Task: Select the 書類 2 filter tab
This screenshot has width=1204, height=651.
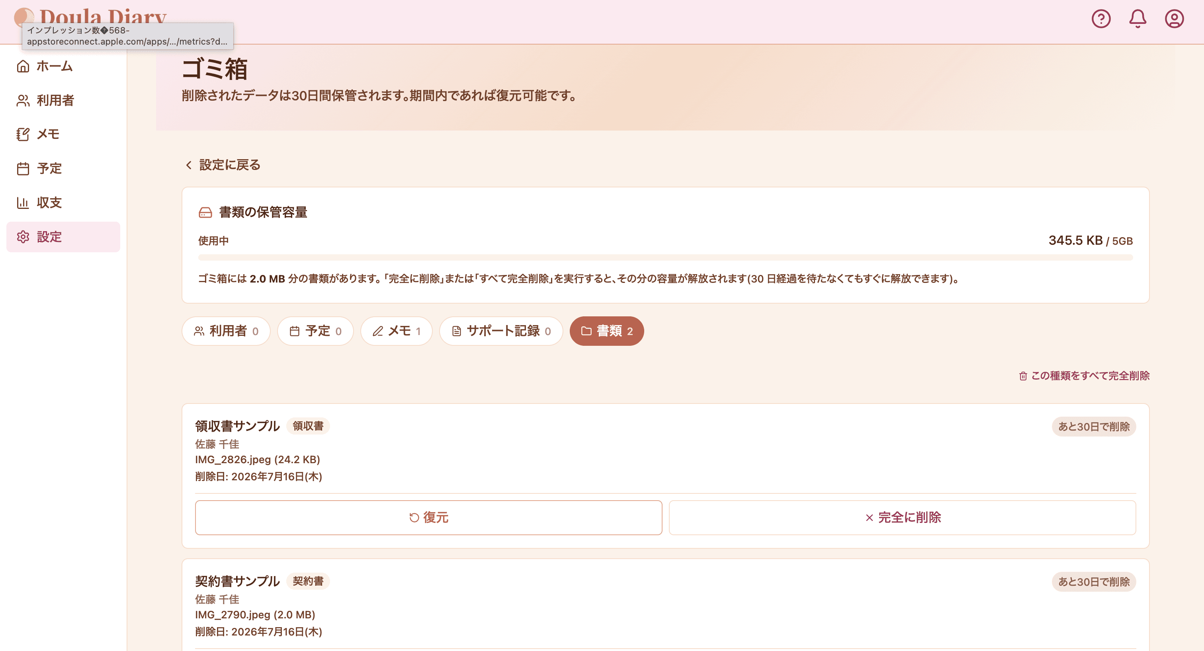Action: tap(607, 331)
